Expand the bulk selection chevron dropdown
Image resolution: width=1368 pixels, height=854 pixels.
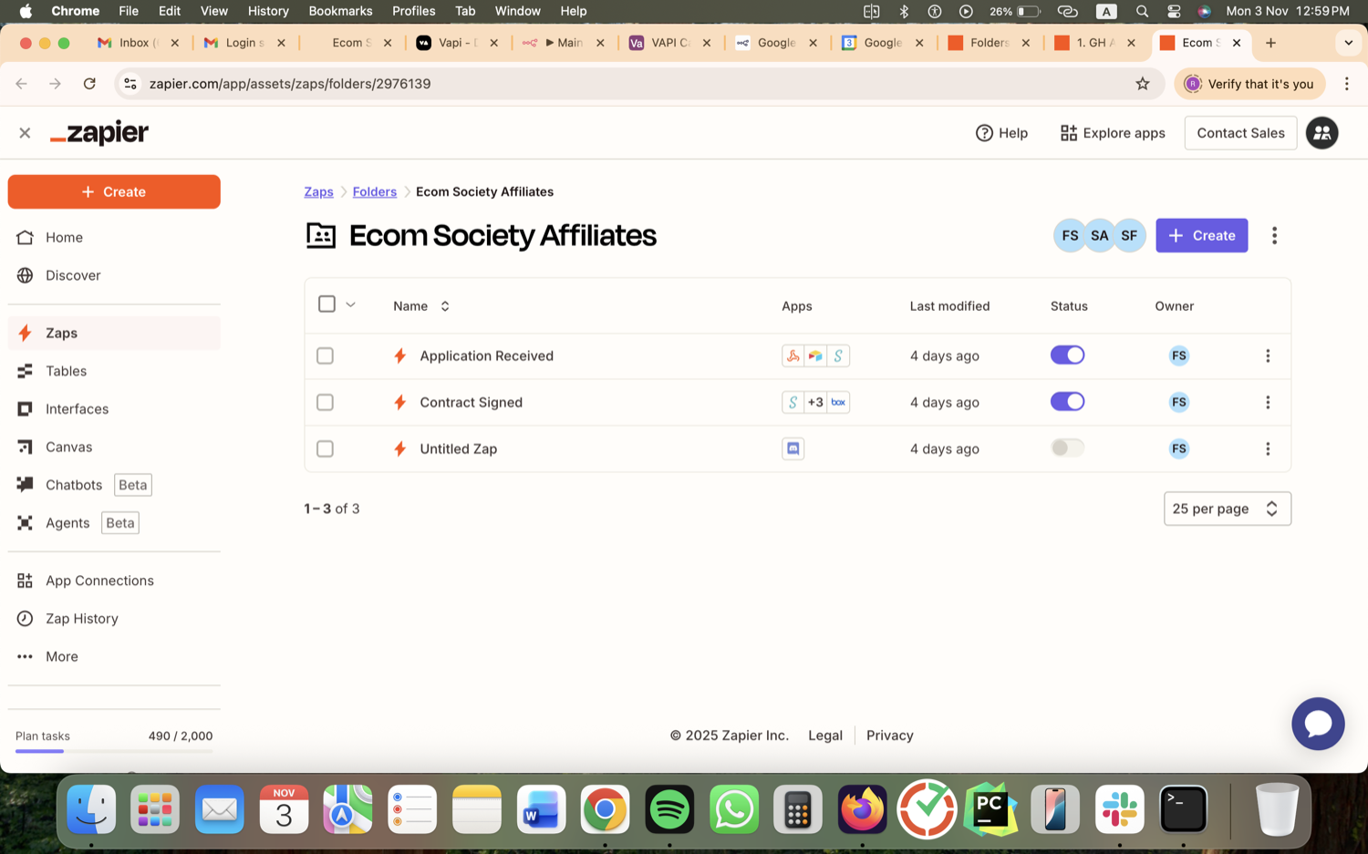(x=350, y=305)
